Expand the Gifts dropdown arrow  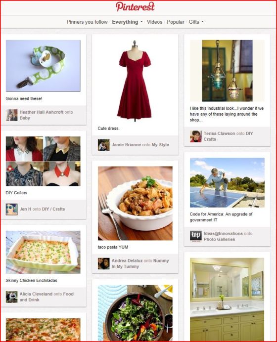203,22
